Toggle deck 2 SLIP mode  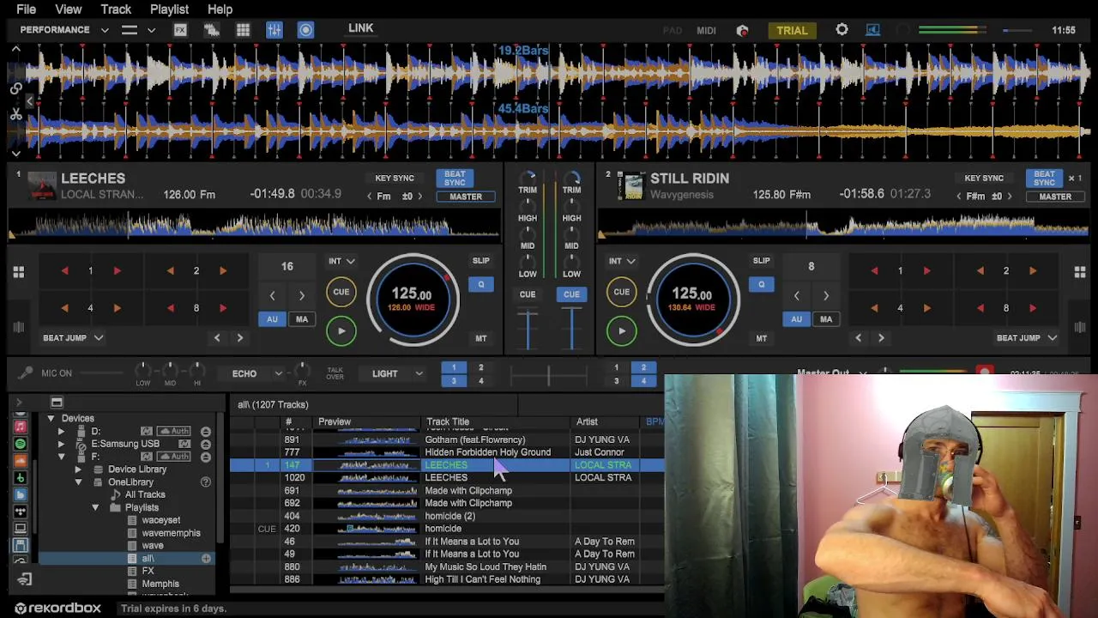(x=761, y=261)
